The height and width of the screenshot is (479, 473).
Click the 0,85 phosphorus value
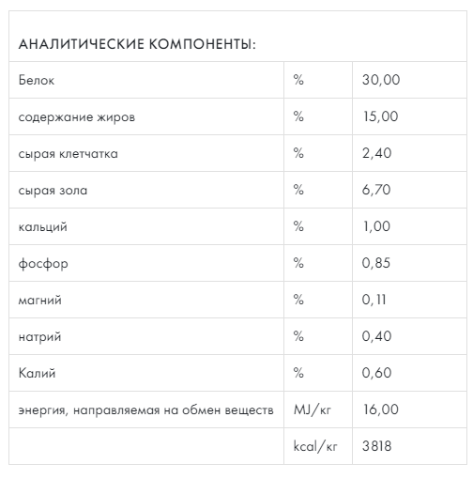tap(376, 263)
